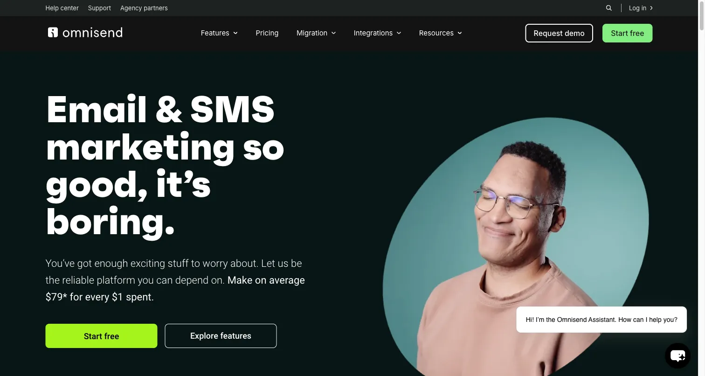Image resolution: width=705 pixels, height=376 pixels.
Task: Click the Omnisend logo
Action: coord(85,32)
